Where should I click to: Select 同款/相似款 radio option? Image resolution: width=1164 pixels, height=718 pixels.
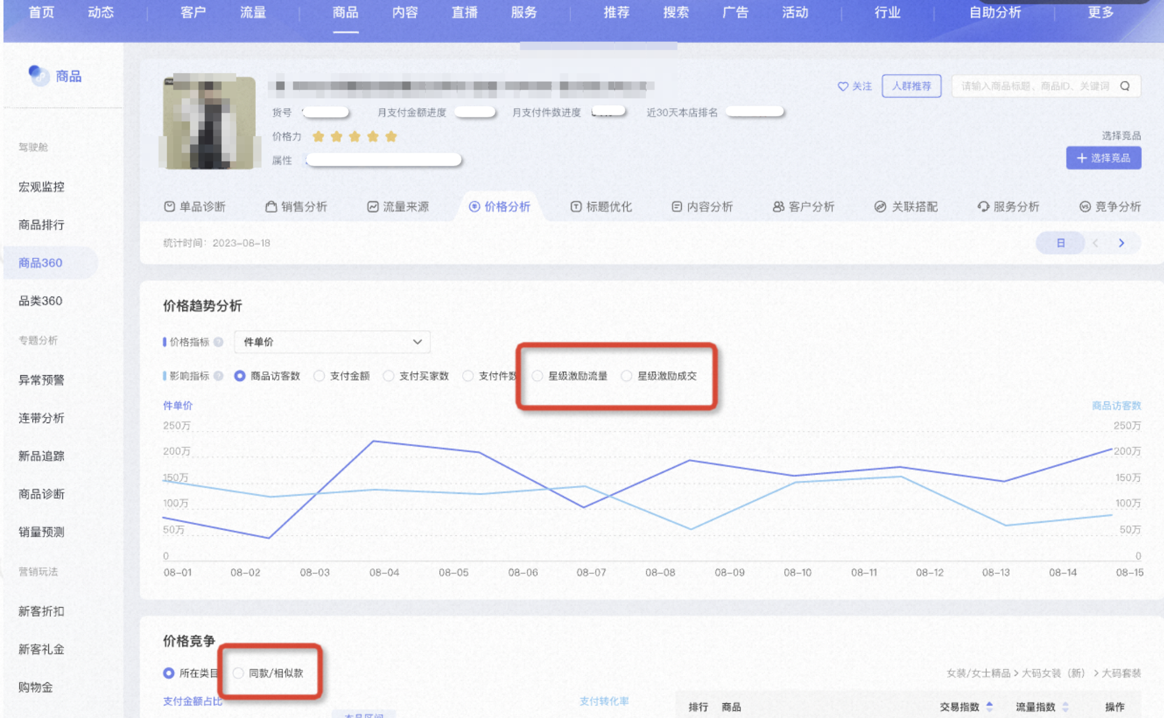[x=238, y=673]
